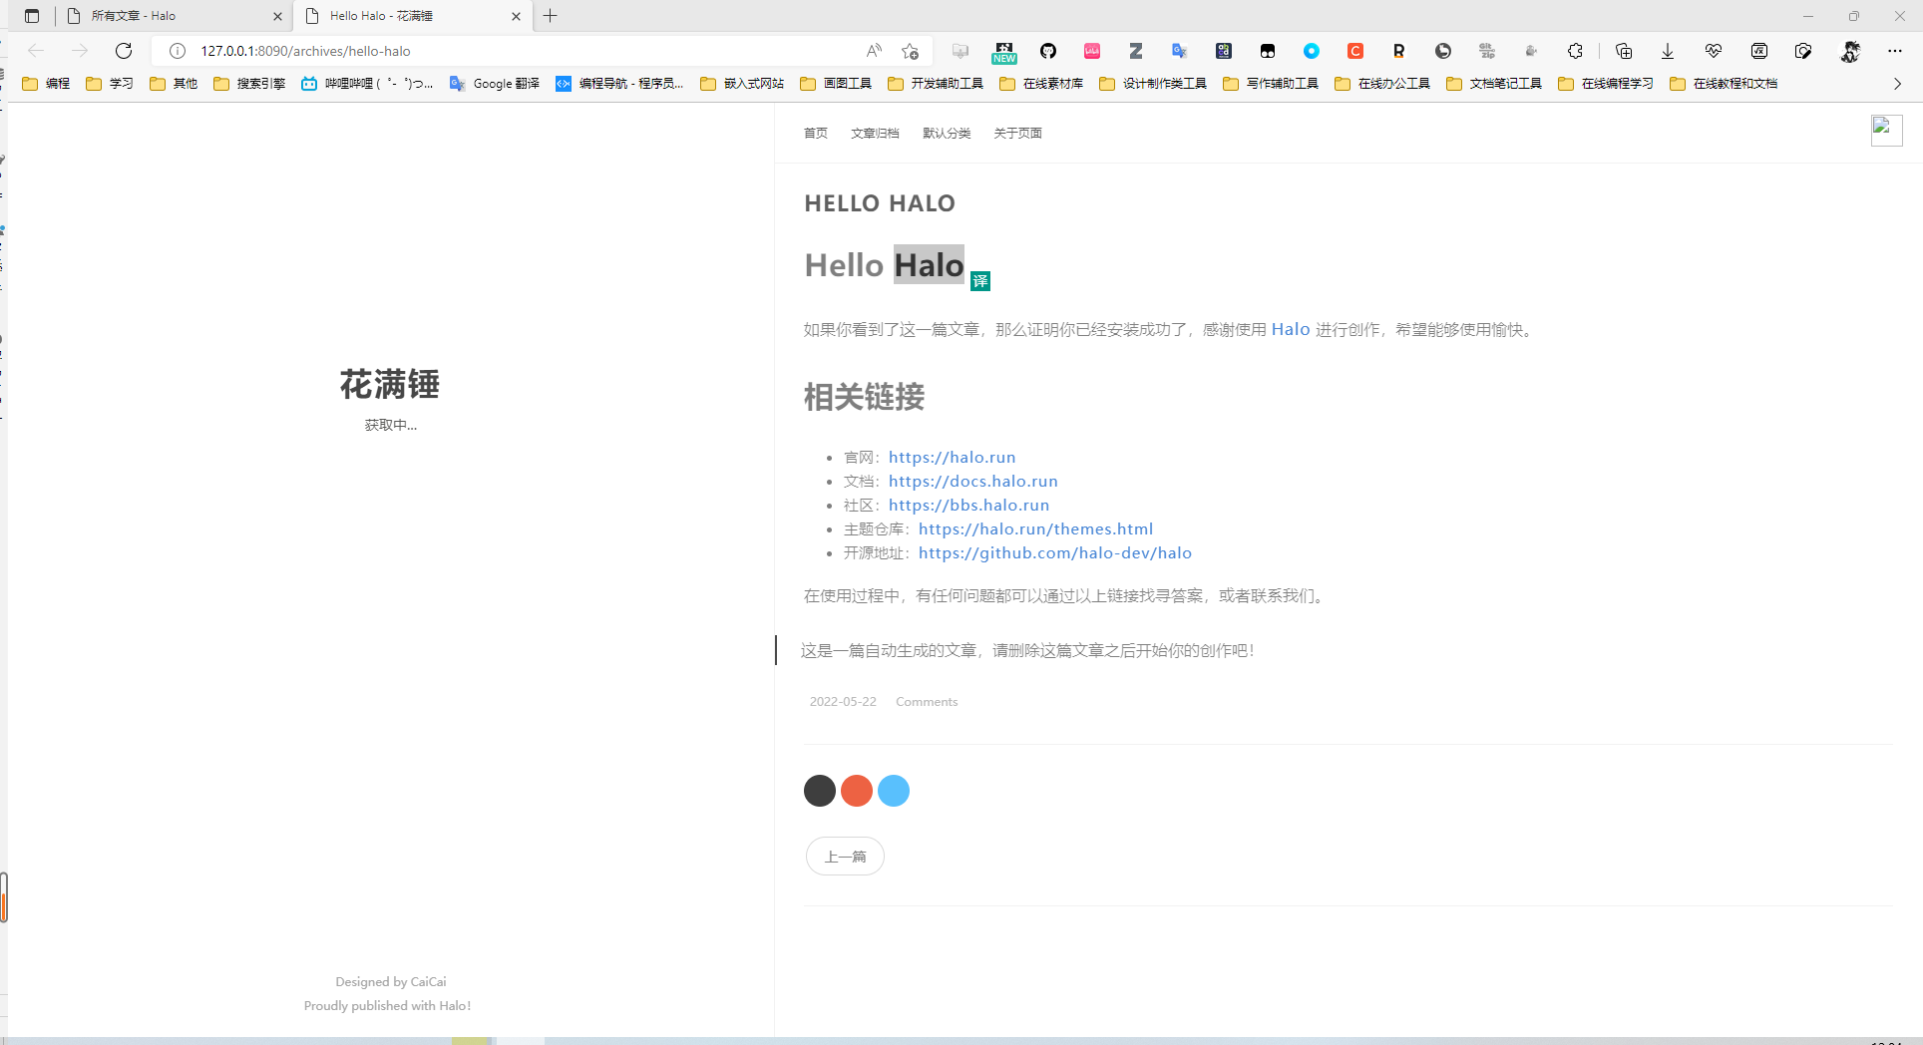Image resolution: width=1923 pixels, height=1045 pixels.
Task: Click the 花满锺 blog title
Action: [390, 384]
